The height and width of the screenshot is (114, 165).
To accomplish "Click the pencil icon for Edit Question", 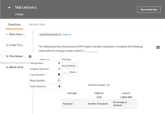I will (x=59, y=63).
